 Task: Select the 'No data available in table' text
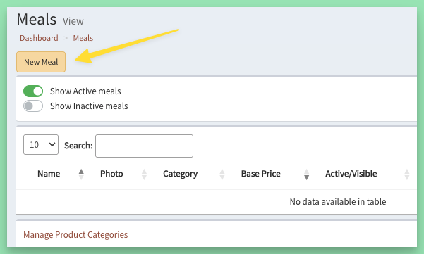[338, 202]
